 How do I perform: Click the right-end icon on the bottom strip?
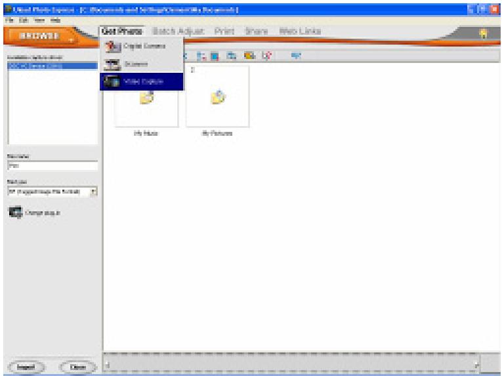pyautogui.click(x=476, y=364)
